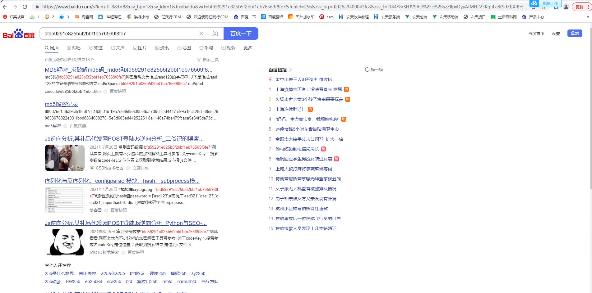Click the browser back arrow
592x293 pixels.
(5, 7)
